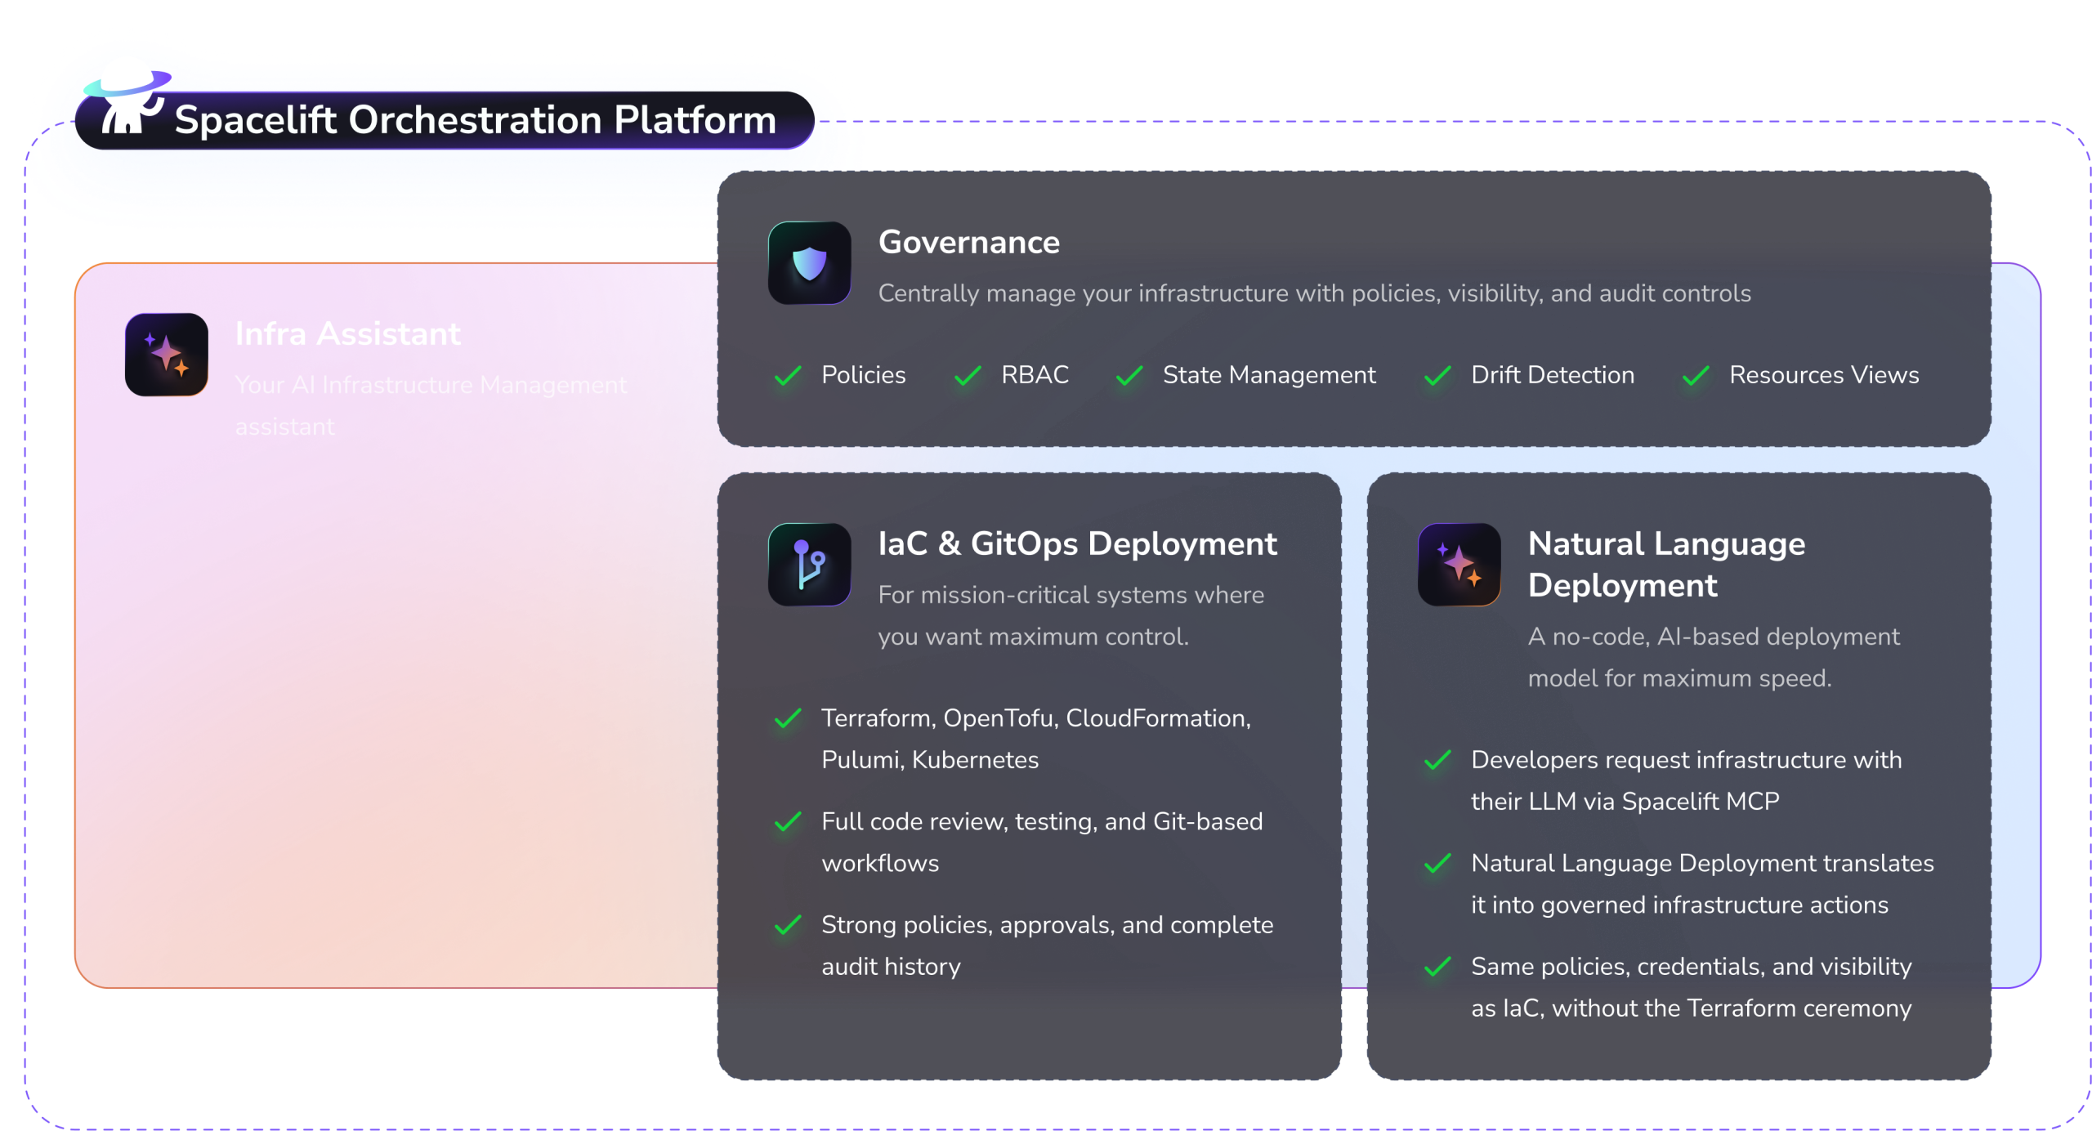Select the Governance card heading
The image size is (2092, 1131).
(x=968, y=242)
